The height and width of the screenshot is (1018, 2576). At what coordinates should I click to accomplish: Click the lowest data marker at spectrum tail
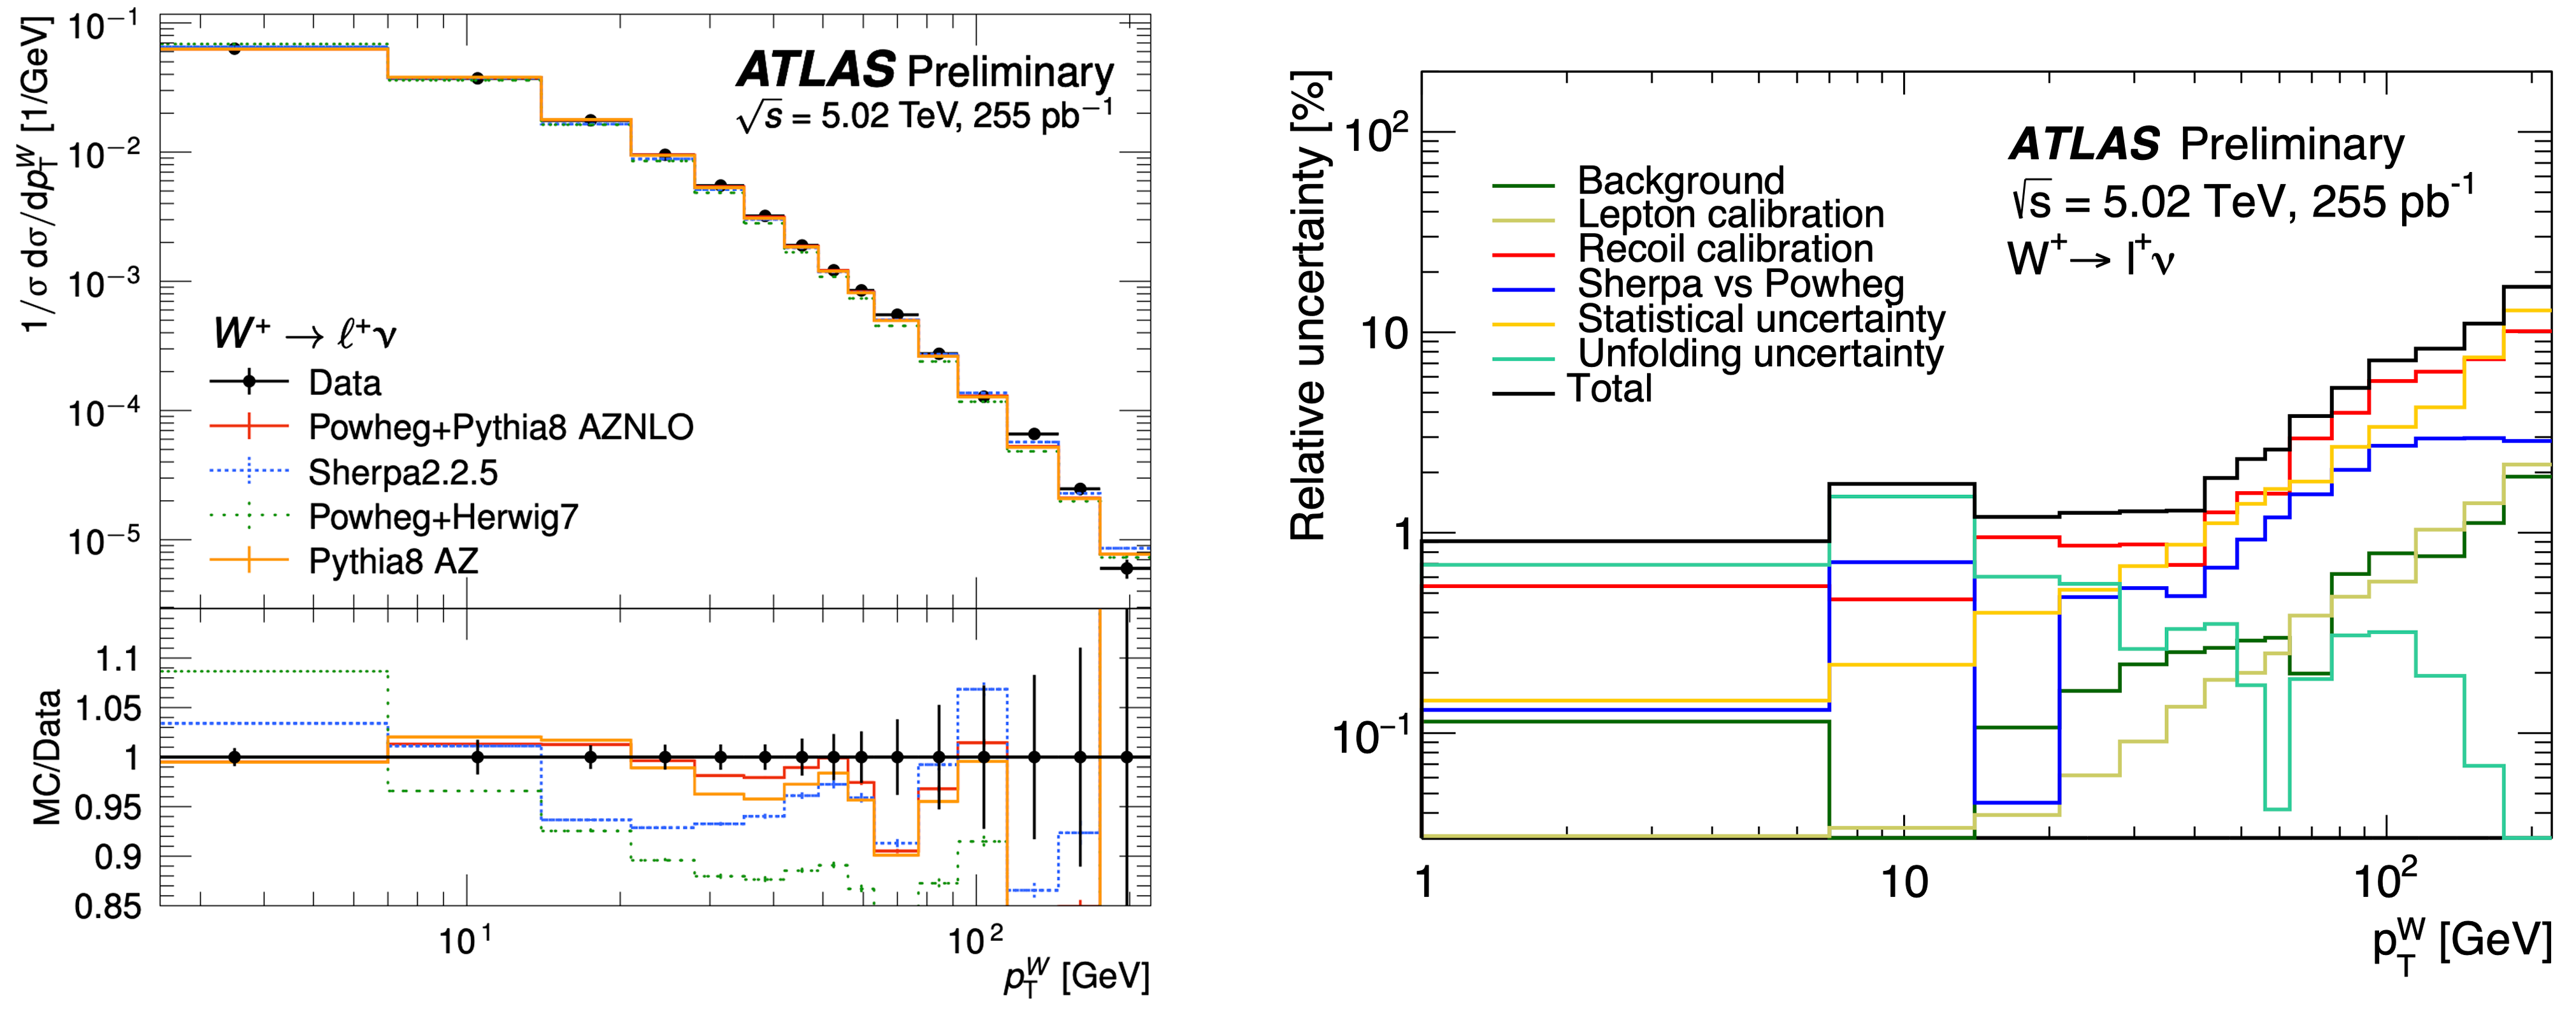pos(1126,568)
